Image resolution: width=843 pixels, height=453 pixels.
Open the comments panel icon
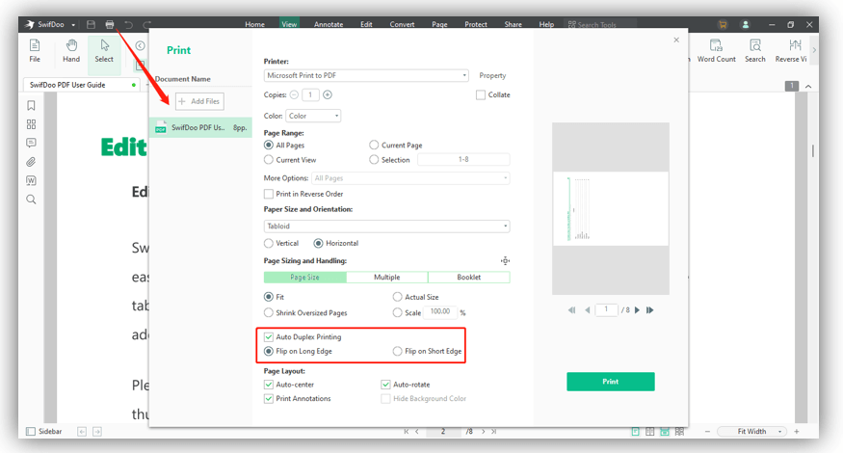[31, 143]
